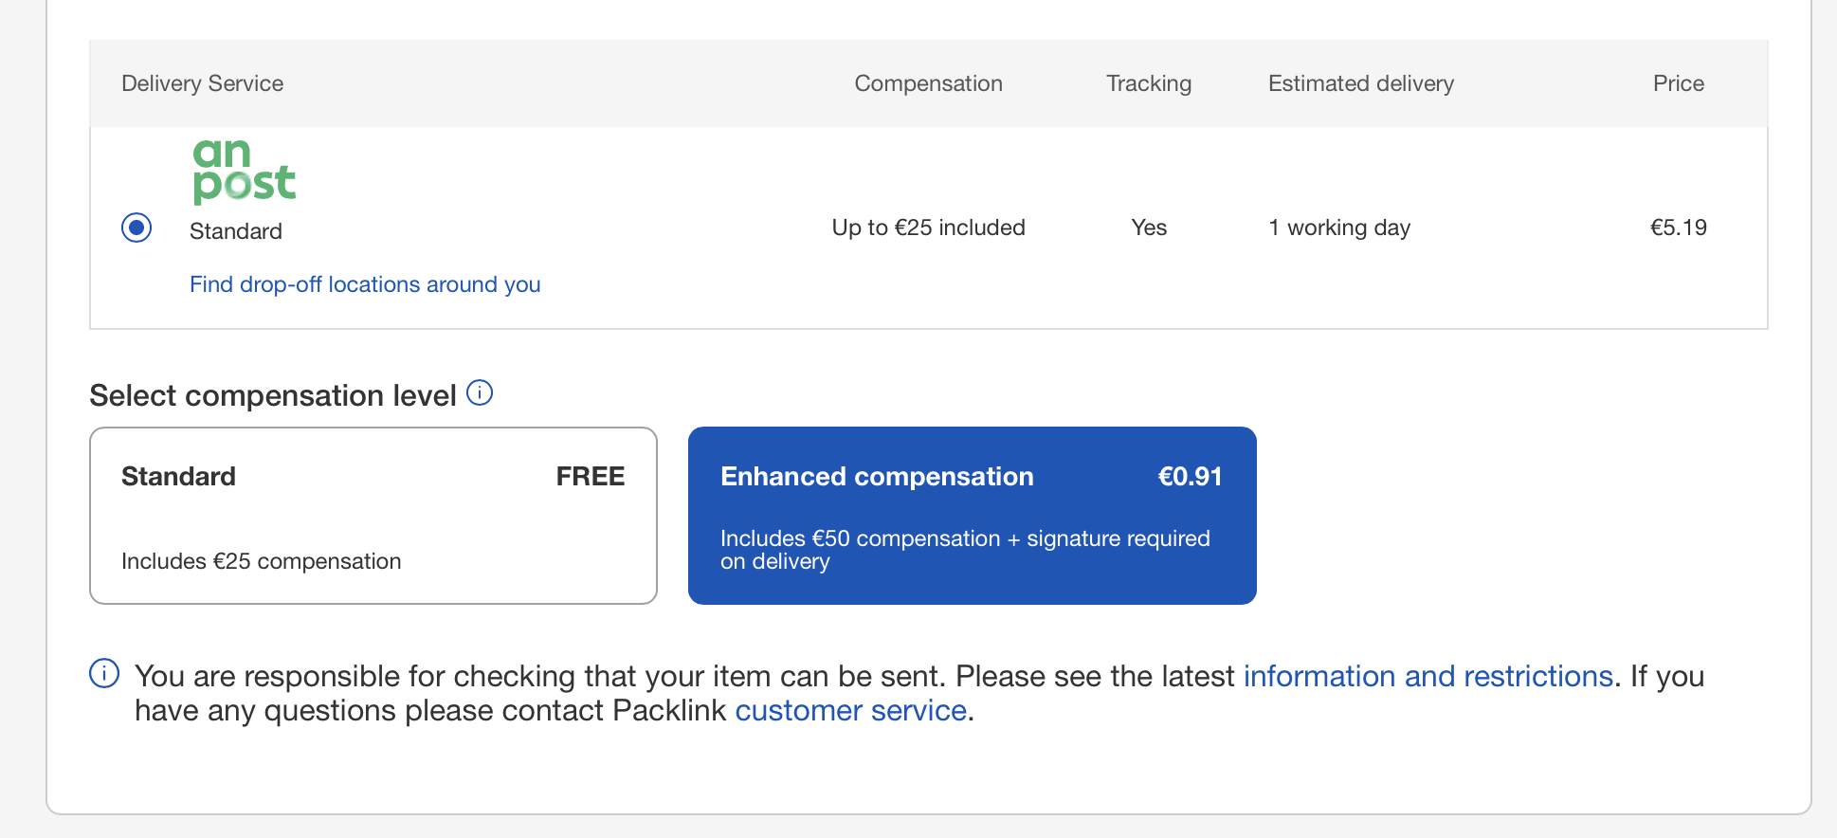The width and height of the screenshot is (1837, 838).
Task: Click the Price column header
Action: coord(1679,83)
